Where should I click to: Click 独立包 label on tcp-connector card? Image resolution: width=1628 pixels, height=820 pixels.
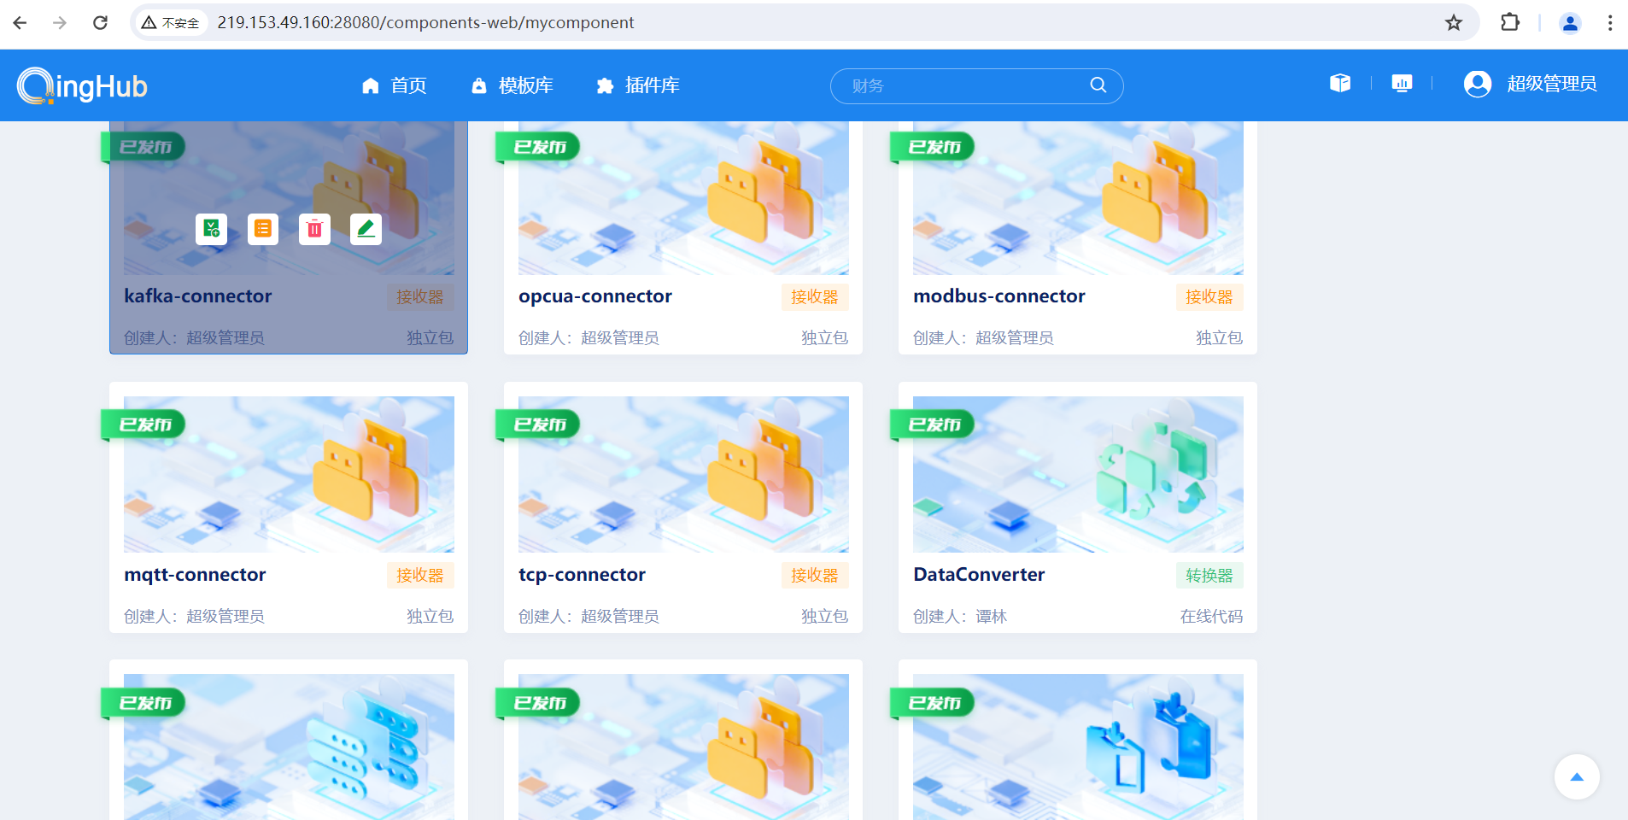[825, 617]
